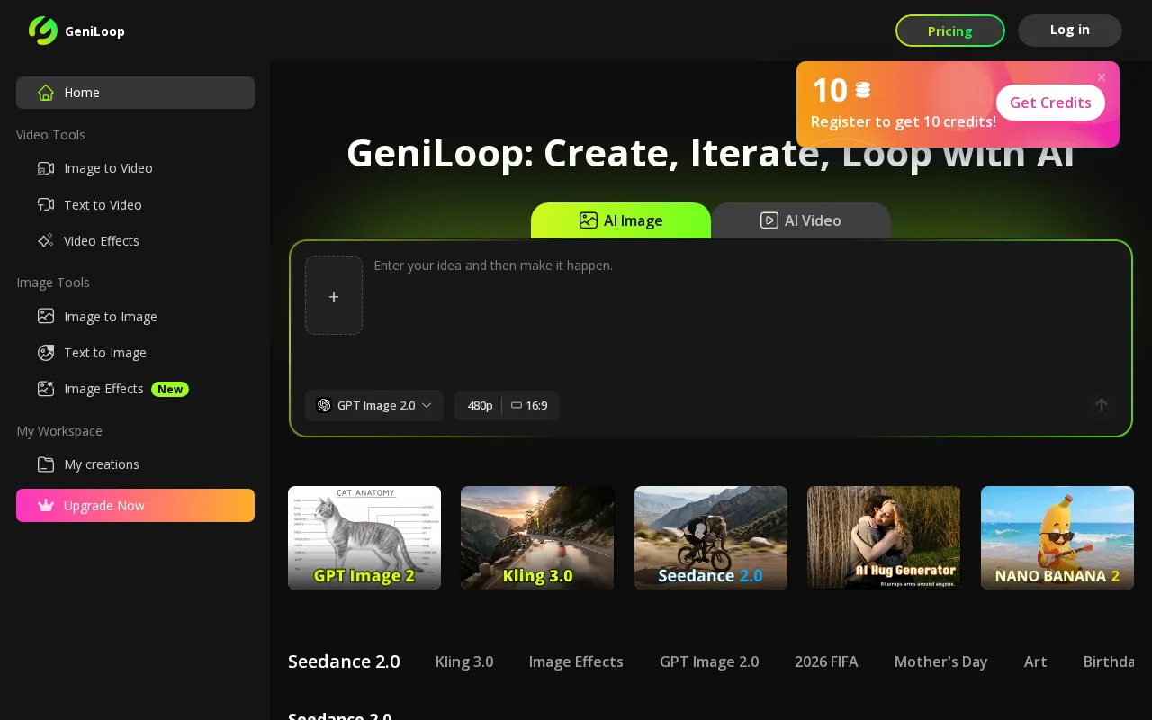1152x720 pixels.
Task: Open the Kling 3.0 thumbnail card
Action: (x=537, y=538)
